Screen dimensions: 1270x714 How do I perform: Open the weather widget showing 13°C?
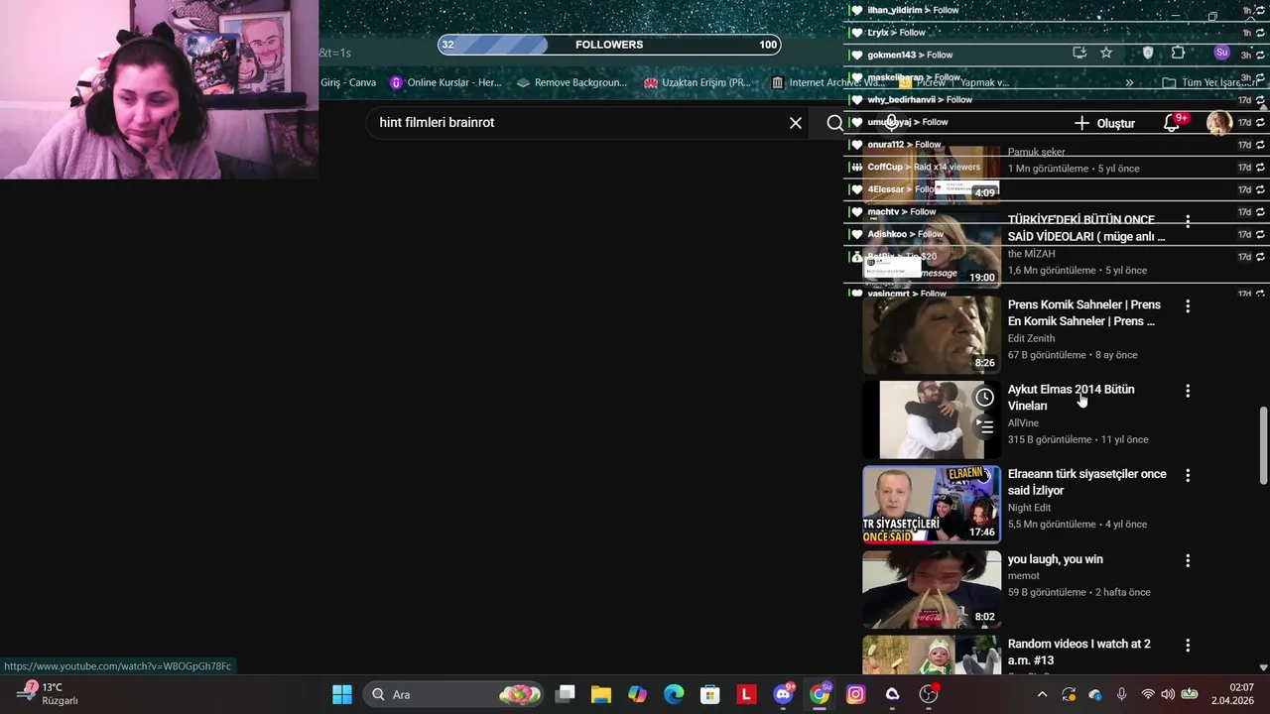(48, 694)
